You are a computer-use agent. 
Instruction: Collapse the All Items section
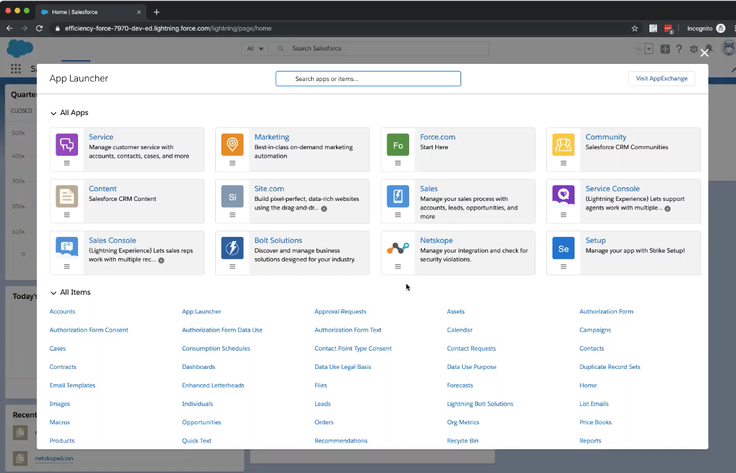click(53, 292)
